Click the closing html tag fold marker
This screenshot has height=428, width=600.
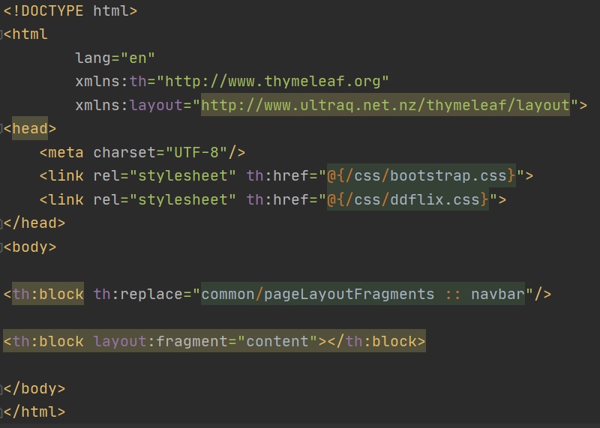coord(2,412)
